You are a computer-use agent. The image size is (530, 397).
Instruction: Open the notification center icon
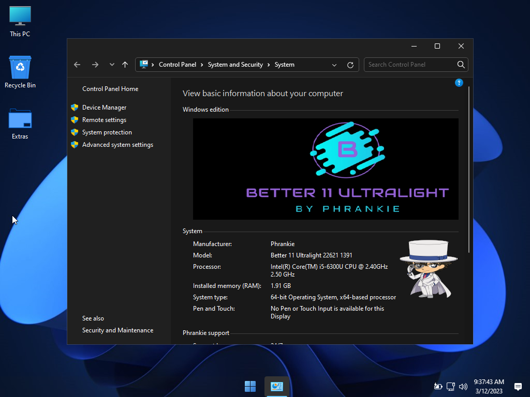518,386
